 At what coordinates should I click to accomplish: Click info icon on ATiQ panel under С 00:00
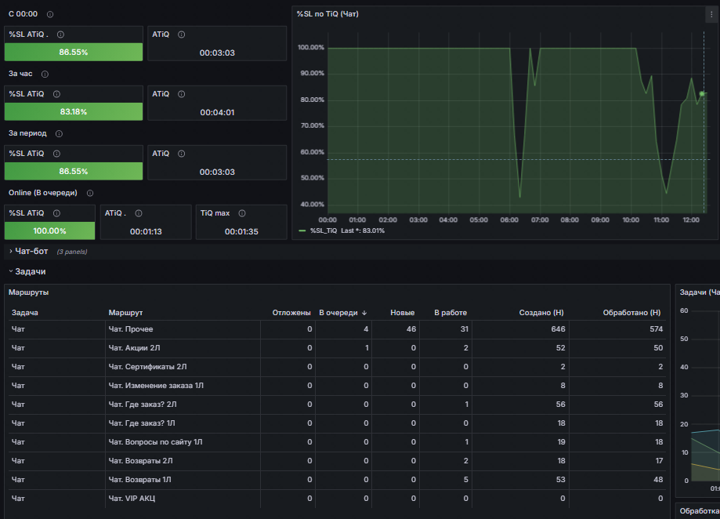[182, 34]
